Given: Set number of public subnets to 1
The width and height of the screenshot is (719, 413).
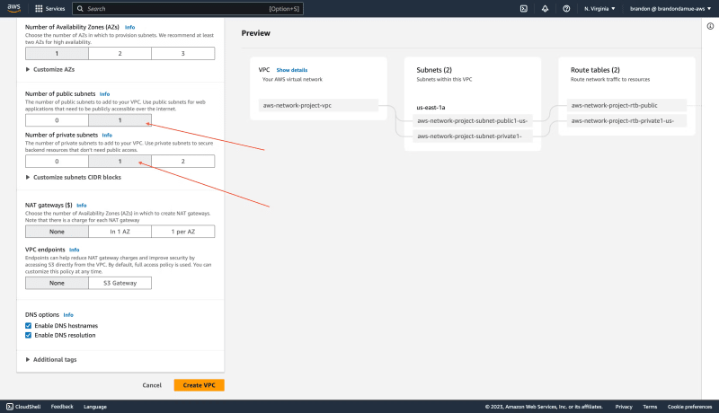Looking at the screenshot, I should tap(120, 120).
